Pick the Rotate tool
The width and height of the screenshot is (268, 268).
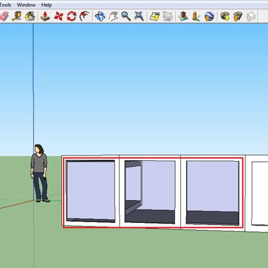pyautogui.click(x=71, y=16)
